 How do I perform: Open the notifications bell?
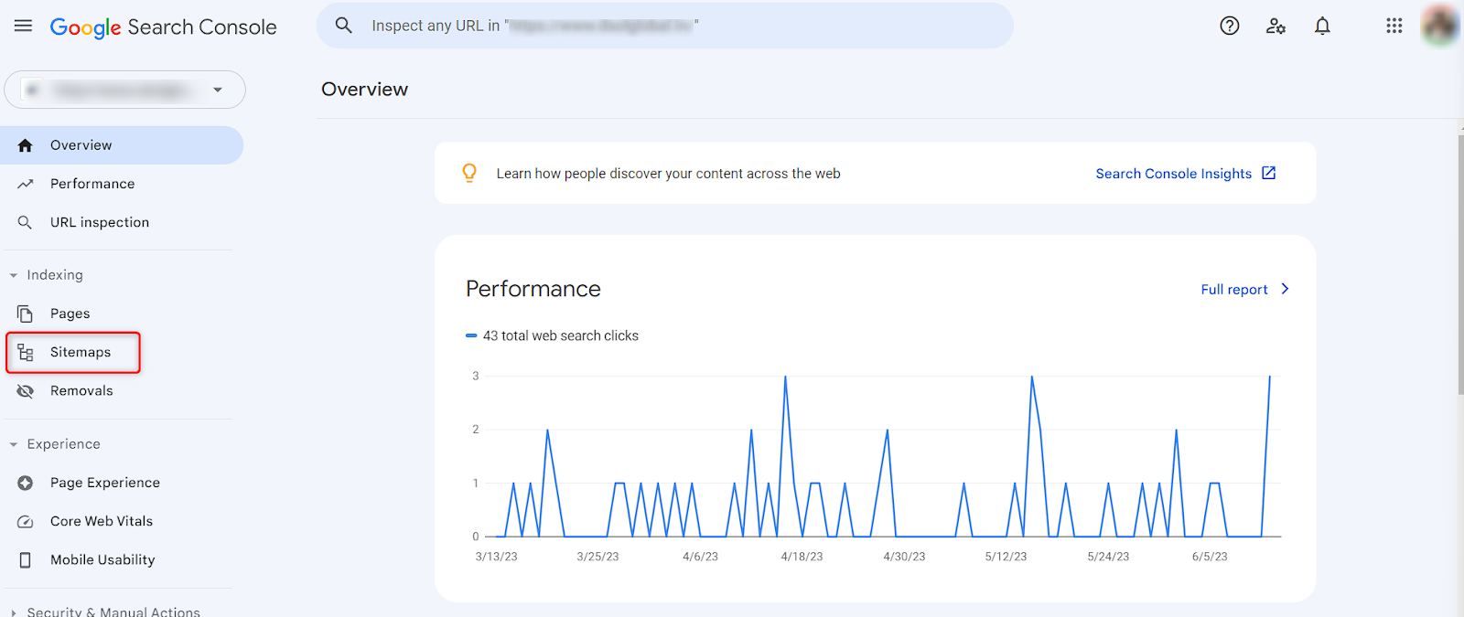(1322, 26)
